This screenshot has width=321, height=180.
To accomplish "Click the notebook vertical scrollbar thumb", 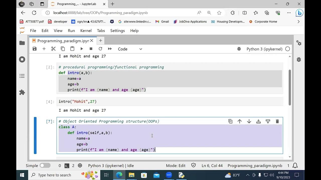I will coord(290,87).
